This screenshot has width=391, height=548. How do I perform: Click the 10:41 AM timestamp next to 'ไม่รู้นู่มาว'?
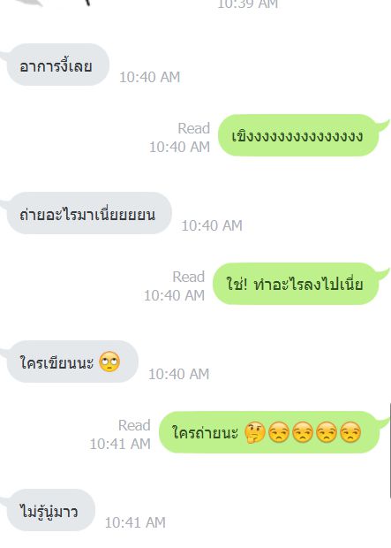(x=135, y=522)
